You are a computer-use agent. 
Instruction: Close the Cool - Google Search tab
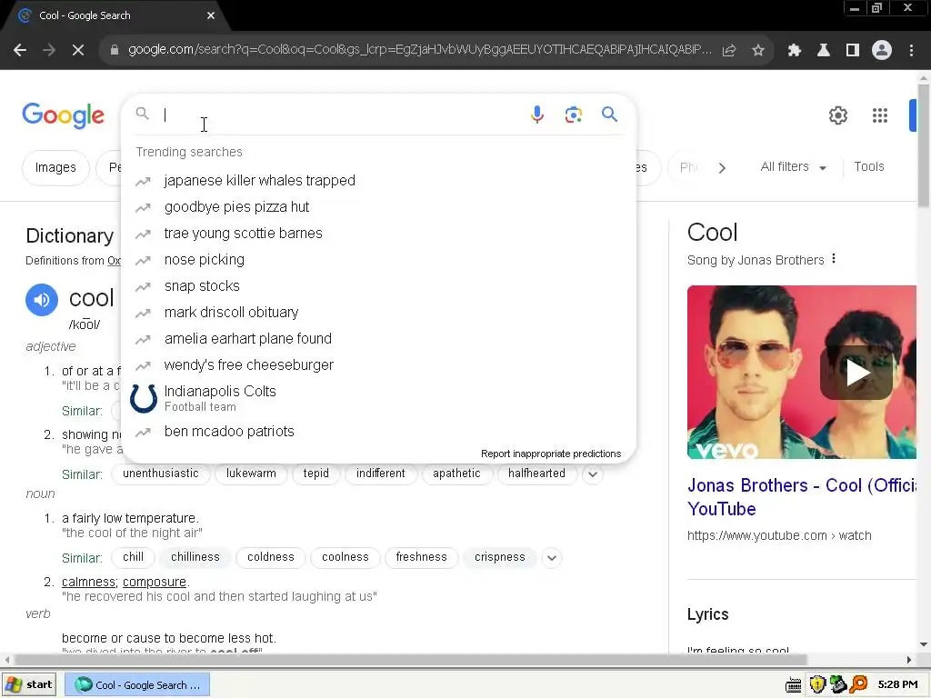211,15
